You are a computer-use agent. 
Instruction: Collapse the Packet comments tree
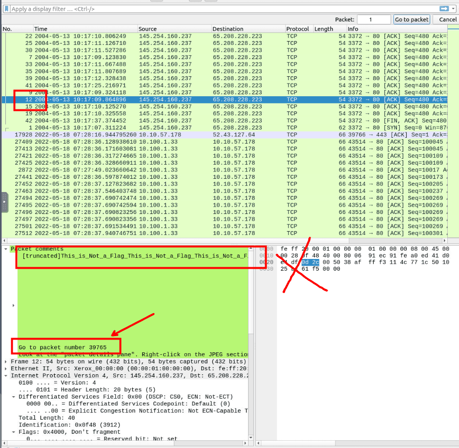pyautogui.click(x=5, y=249)
